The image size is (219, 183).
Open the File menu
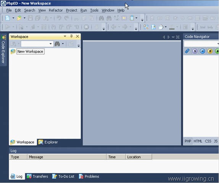point(9,10)
